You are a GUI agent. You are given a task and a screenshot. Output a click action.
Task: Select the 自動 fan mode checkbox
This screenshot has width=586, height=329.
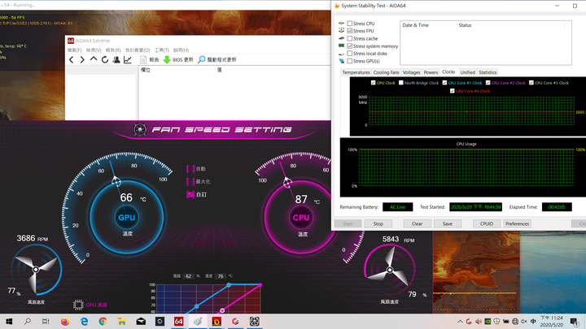point(190,169)
